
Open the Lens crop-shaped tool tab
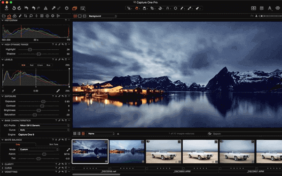(25, 16)
